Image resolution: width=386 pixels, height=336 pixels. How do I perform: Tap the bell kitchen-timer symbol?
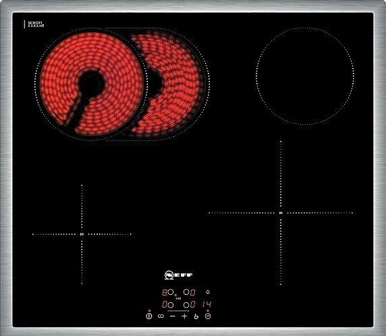click(208, 292)
